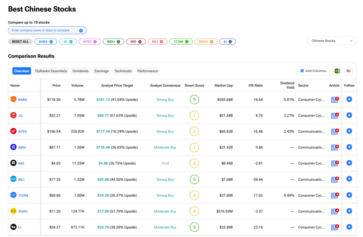Open the Chinese Stocks dropdown
363x237 pixels.
332,41
